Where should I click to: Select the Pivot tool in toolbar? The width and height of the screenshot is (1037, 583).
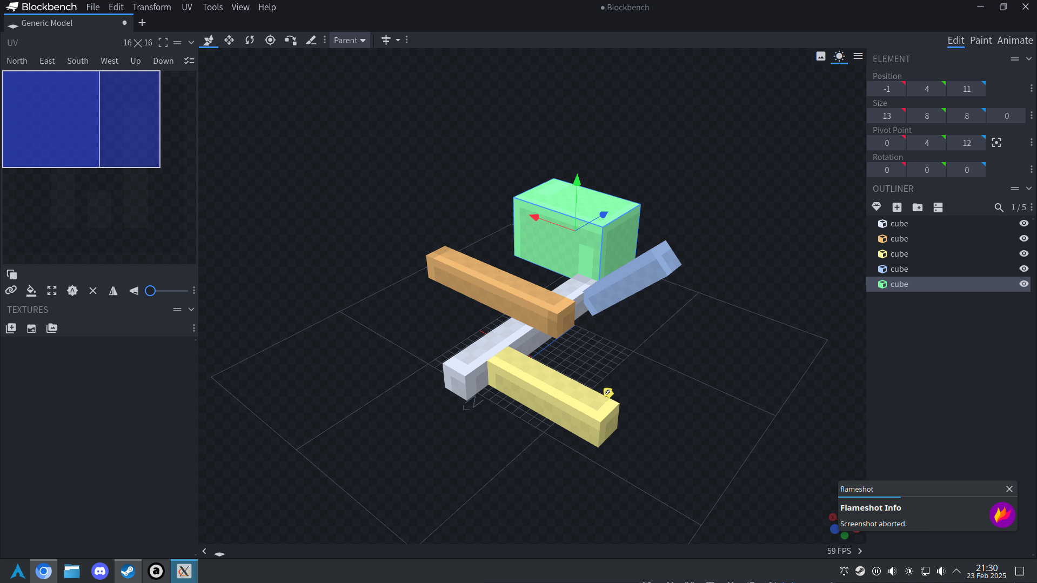click(x=270, y=40)
